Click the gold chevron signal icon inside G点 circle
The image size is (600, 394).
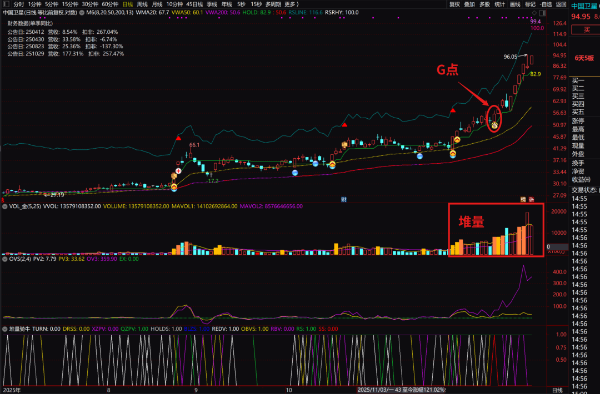494,125
